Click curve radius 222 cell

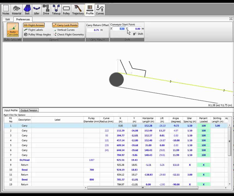(x=107, y=131)
